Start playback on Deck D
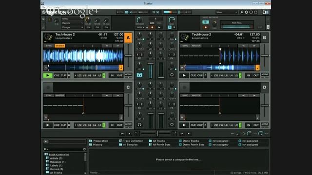The image size is (312, 175). coord(184,125)
